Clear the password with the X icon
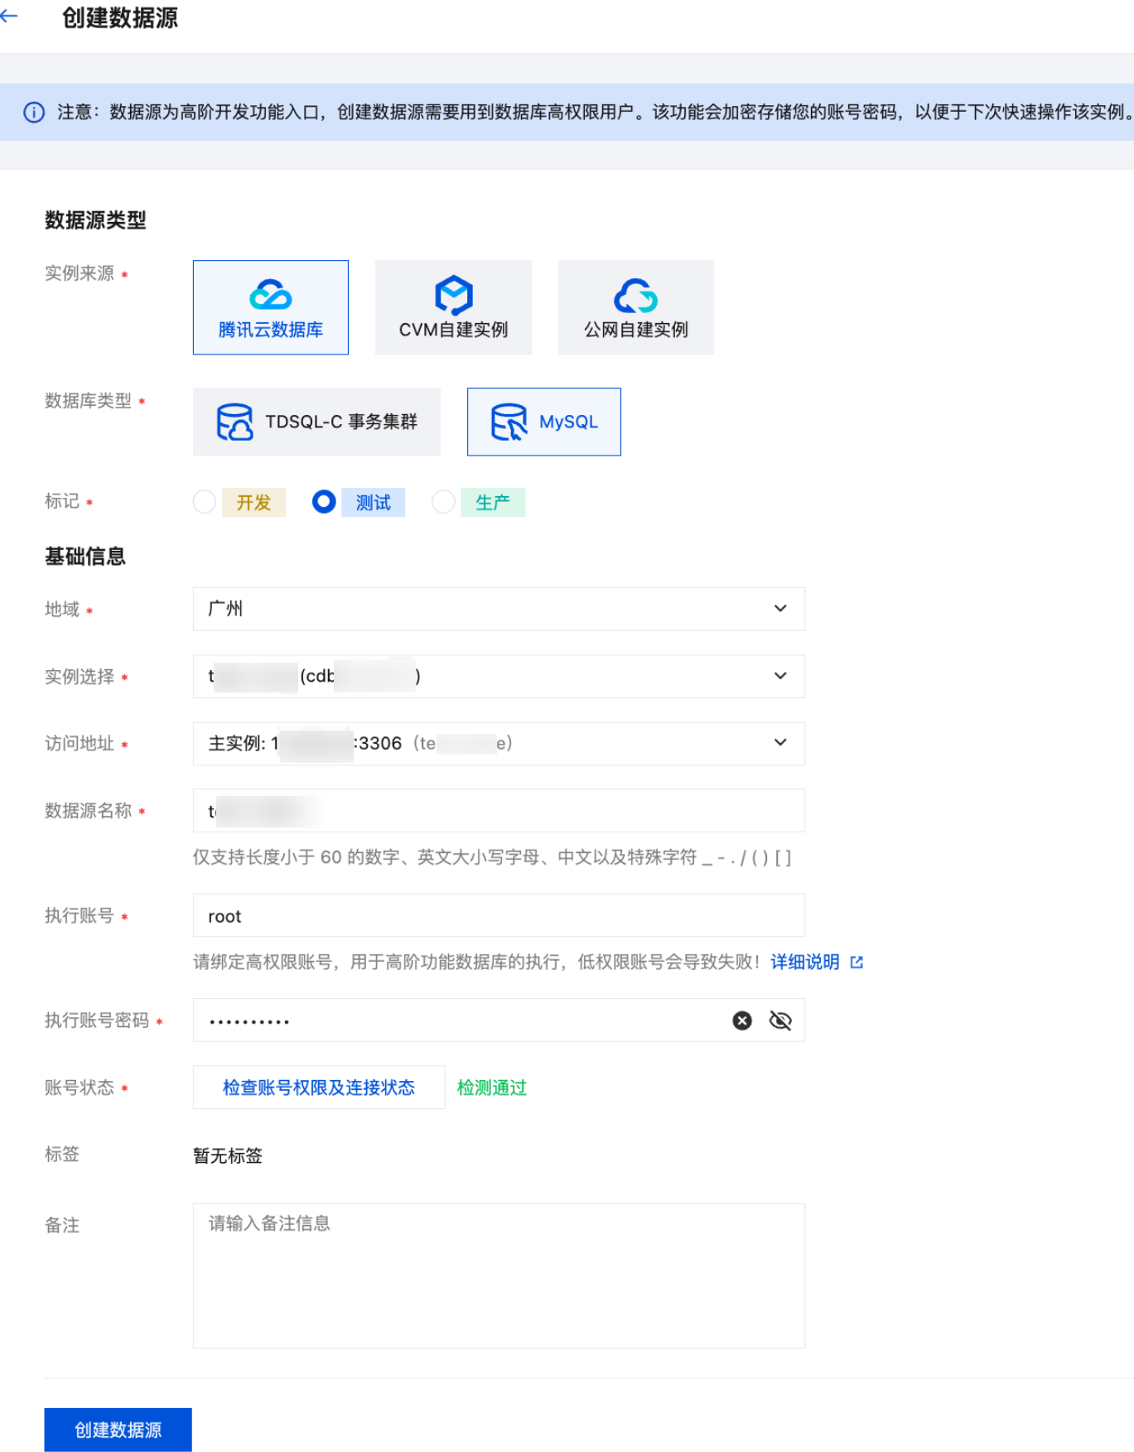Image resolution: width=1134 pixels, height=1452 pixels. point(742,1020)
